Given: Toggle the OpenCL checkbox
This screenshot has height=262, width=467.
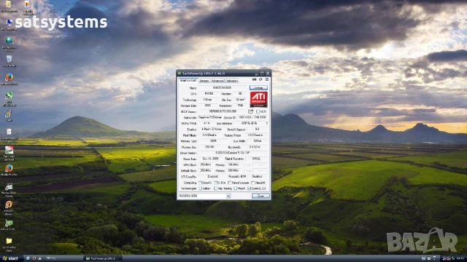Looking at the screenshot, I should pyautogui.click(x=201, y=183).
